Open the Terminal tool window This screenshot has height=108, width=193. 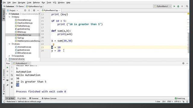(x=34, y=98)
